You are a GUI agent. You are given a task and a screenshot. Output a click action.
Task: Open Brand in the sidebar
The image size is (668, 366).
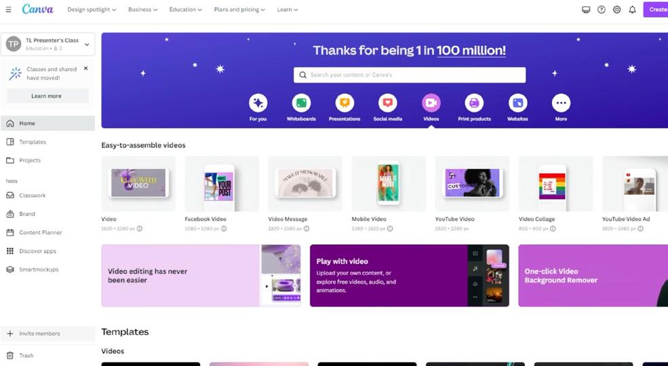pyautogui.click(x=47, y=214)
